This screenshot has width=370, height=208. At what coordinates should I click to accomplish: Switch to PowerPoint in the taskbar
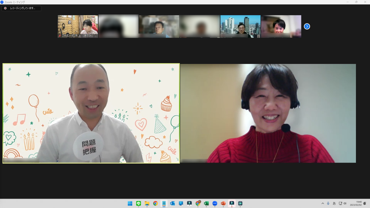pyautogui.click(x=223, y=203)
